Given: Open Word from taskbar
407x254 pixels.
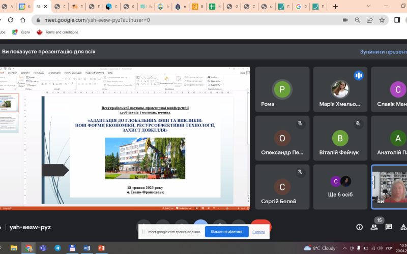Looking at the screenshot, I should pyautogui.click(x=86, y=248).
